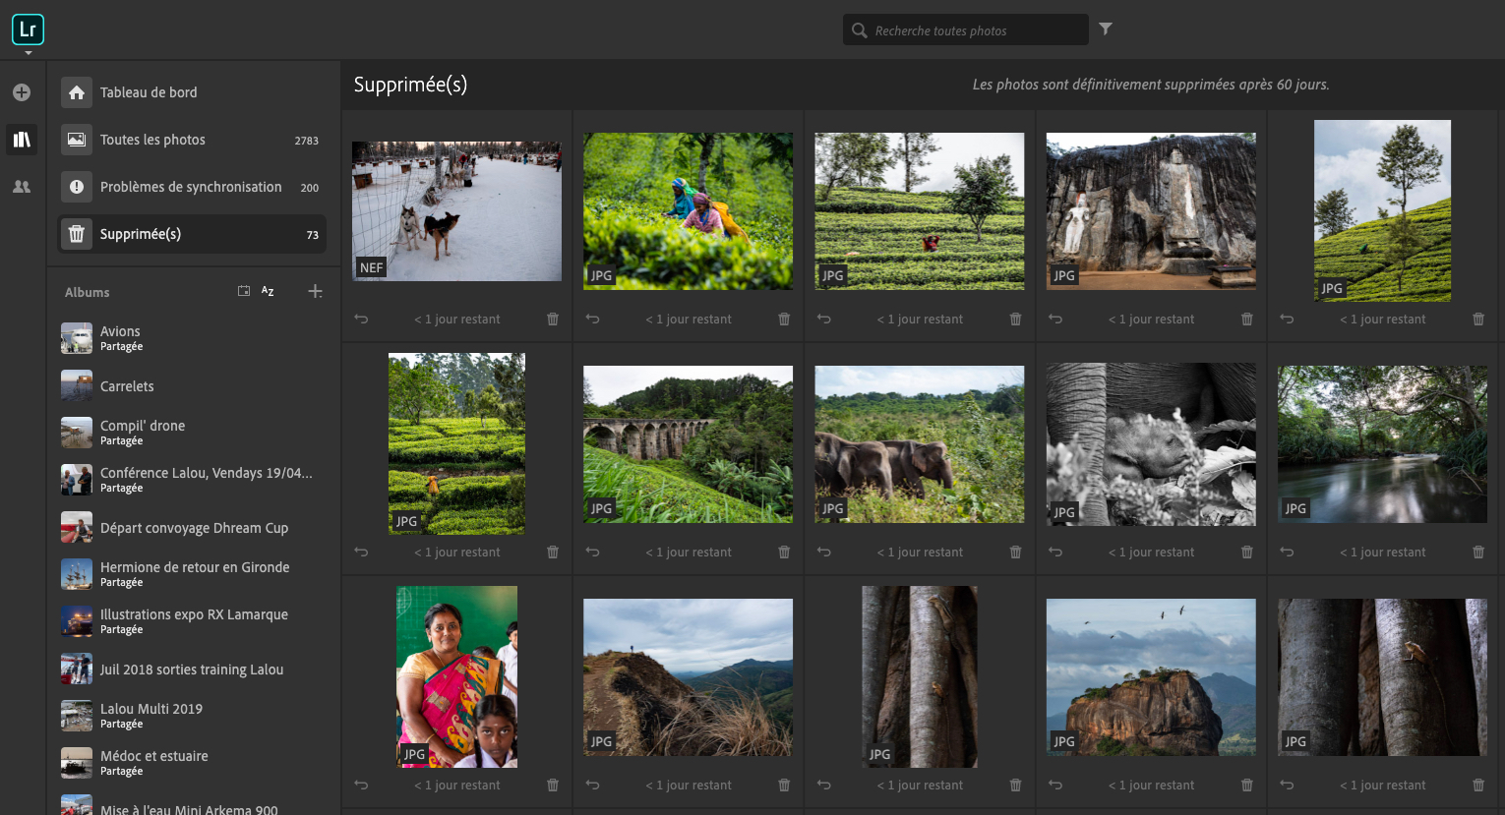Open the My Photos library icon

click(x=22, y=140)
